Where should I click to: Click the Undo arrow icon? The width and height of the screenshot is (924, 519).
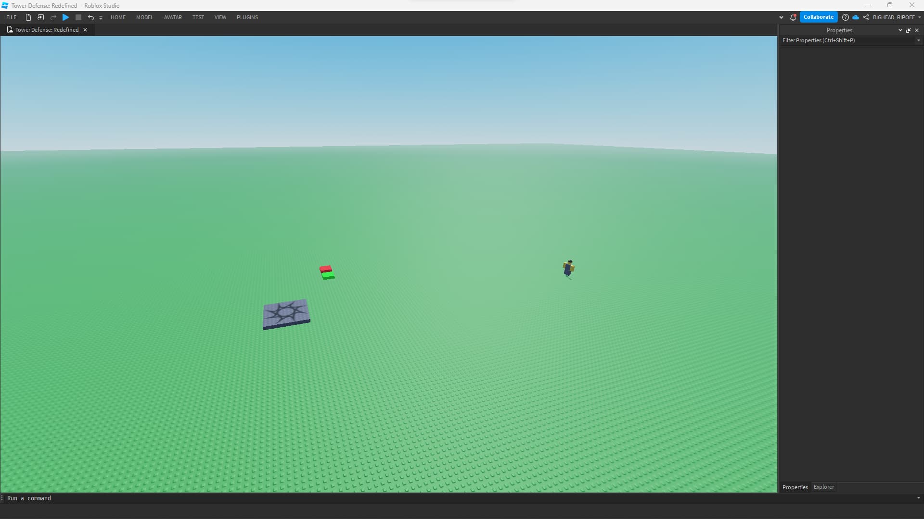(x=91, y=17)
